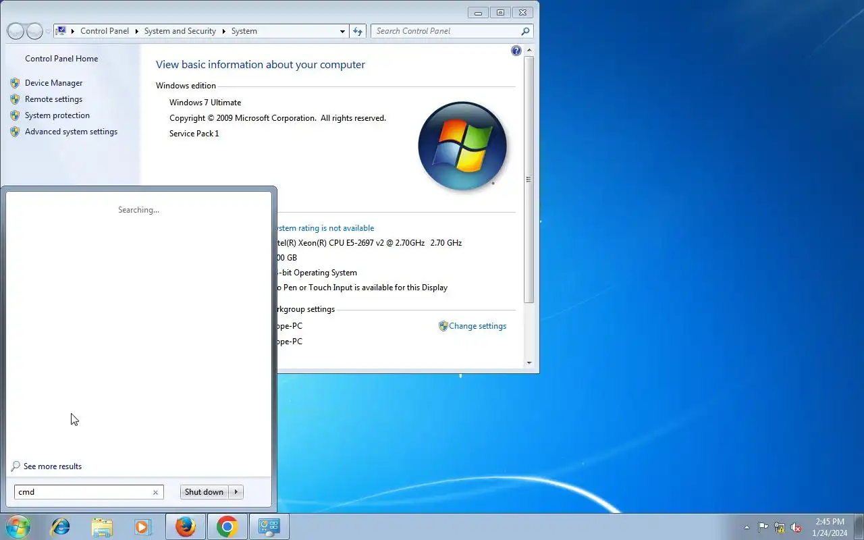Open the Windows Start orb
The image size is (864, 540).
[18, 526]
